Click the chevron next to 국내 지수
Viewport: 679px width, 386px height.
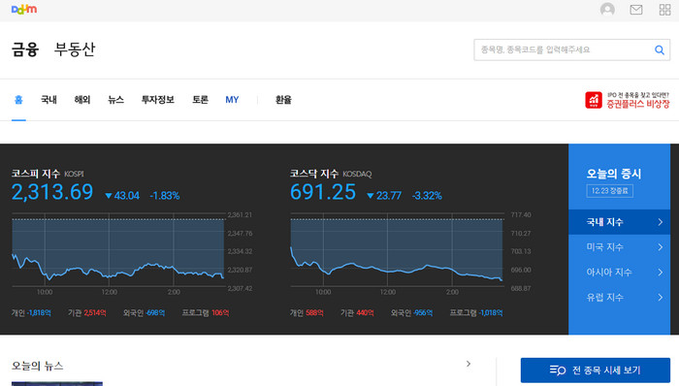[x=660, y=222]
